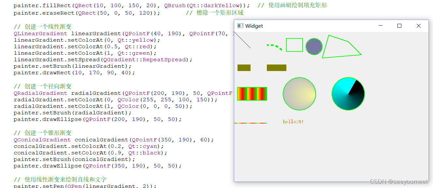Click painter.setBrush(radialGradient) line
This screenshot has width=433, height=188.
[x=72, y=113]
